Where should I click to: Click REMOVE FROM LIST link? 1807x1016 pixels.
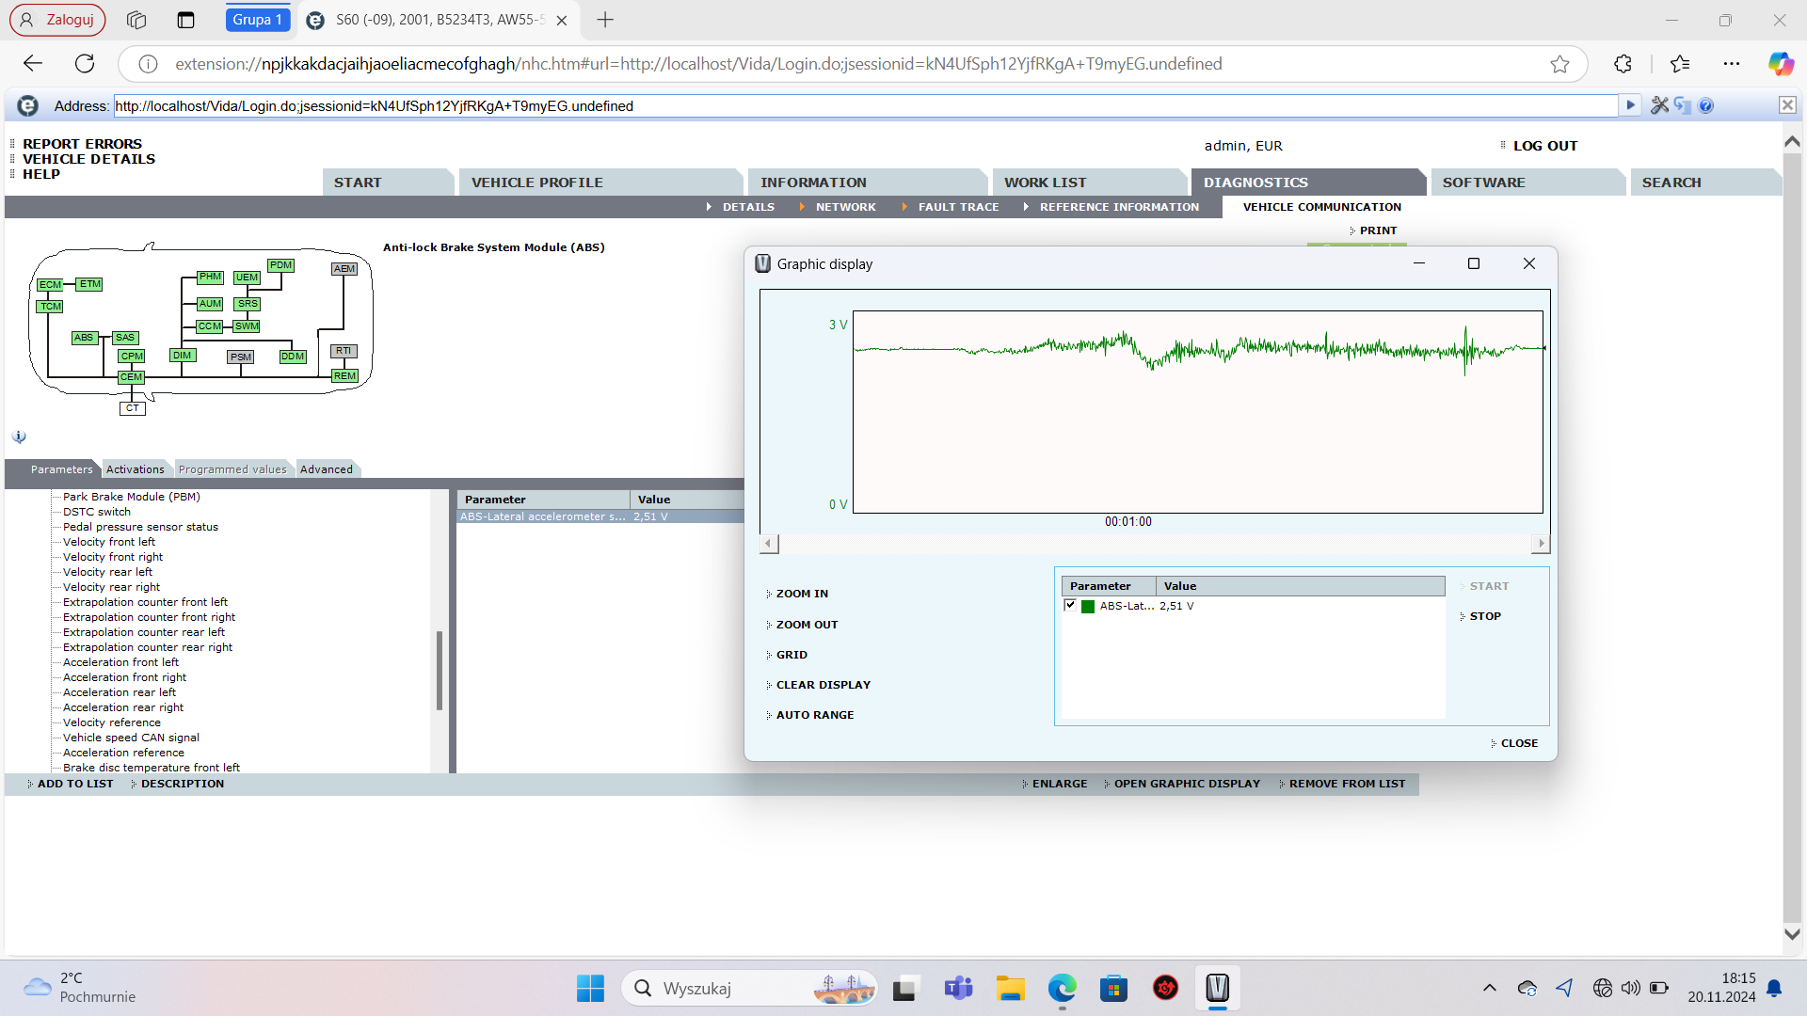pos(1346,784)
